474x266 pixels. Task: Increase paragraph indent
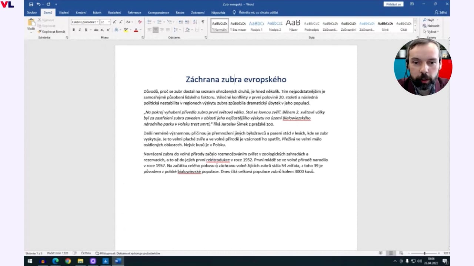[x=187, y=22]
